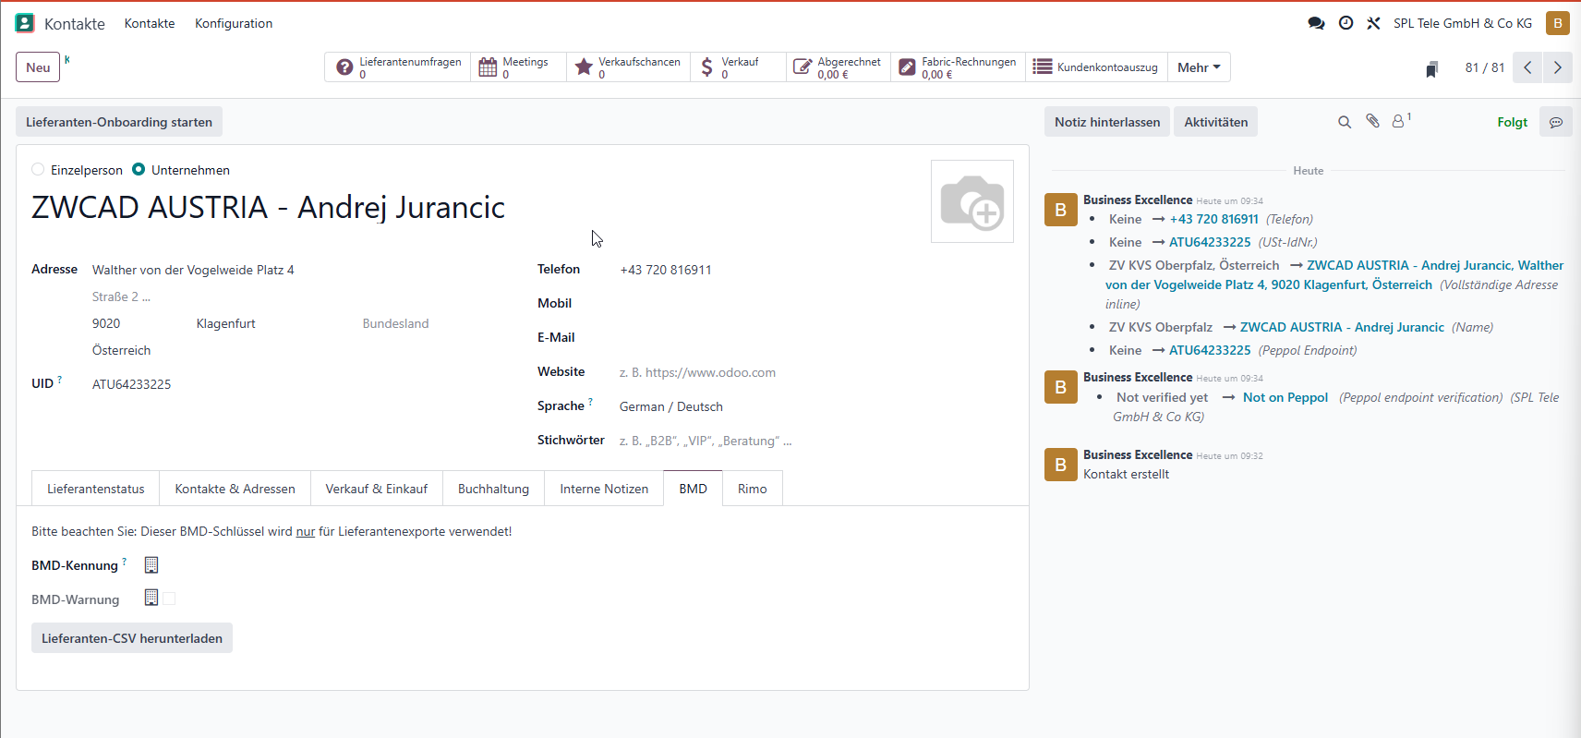1581x738 pixels.
Task: Switch to the Lieferantenstatus tab
Action: tap(96, 489)
